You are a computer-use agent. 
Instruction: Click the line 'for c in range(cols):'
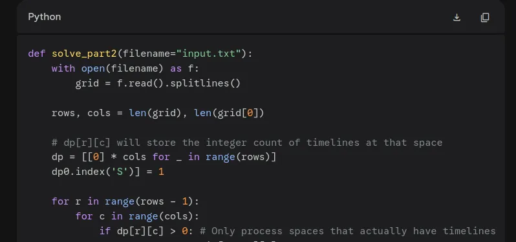tap(137, 216)
